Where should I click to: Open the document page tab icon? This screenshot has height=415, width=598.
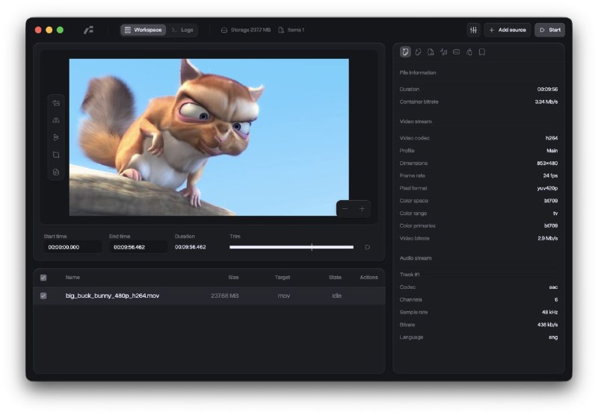431,52
